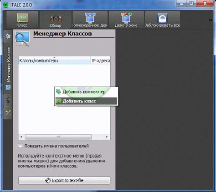
Task: Enable Показать имена пользователей checkbox
Action: pos(21,146)
